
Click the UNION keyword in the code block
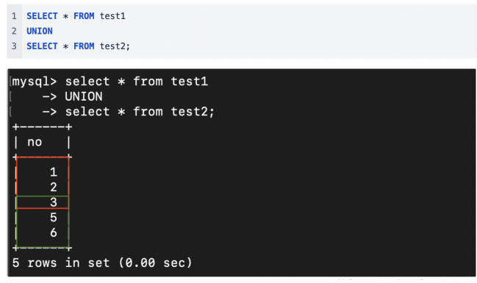coord(40,31)
